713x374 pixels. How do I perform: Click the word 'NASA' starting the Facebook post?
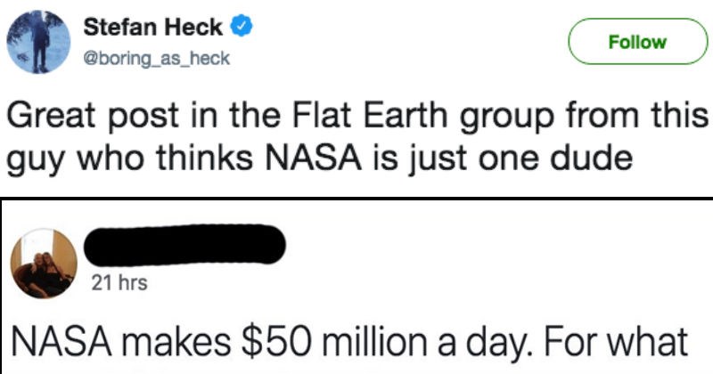pos(61,343)
